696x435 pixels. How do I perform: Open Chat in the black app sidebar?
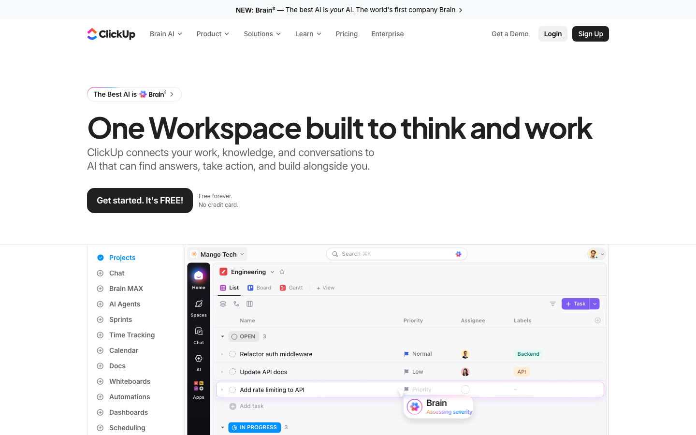[x=199, y=335]
